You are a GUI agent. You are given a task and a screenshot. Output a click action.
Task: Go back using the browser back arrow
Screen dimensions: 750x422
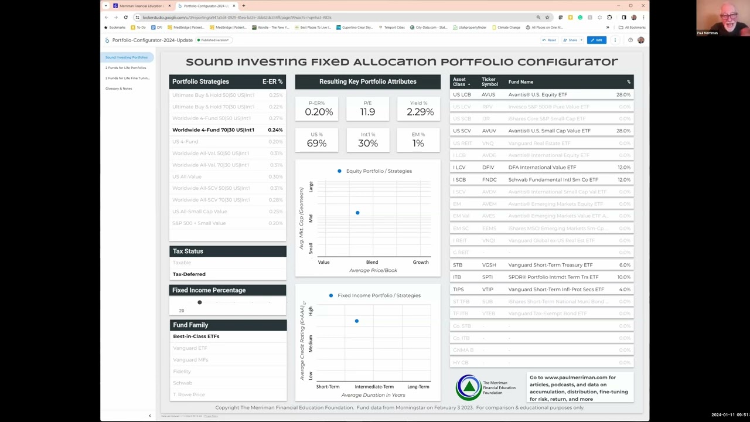pos(107,18)
